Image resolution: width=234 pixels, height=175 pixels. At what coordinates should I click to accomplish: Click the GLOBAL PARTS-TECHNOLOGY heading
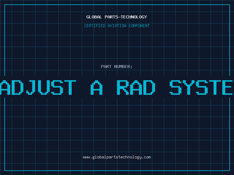pos(117,17)
